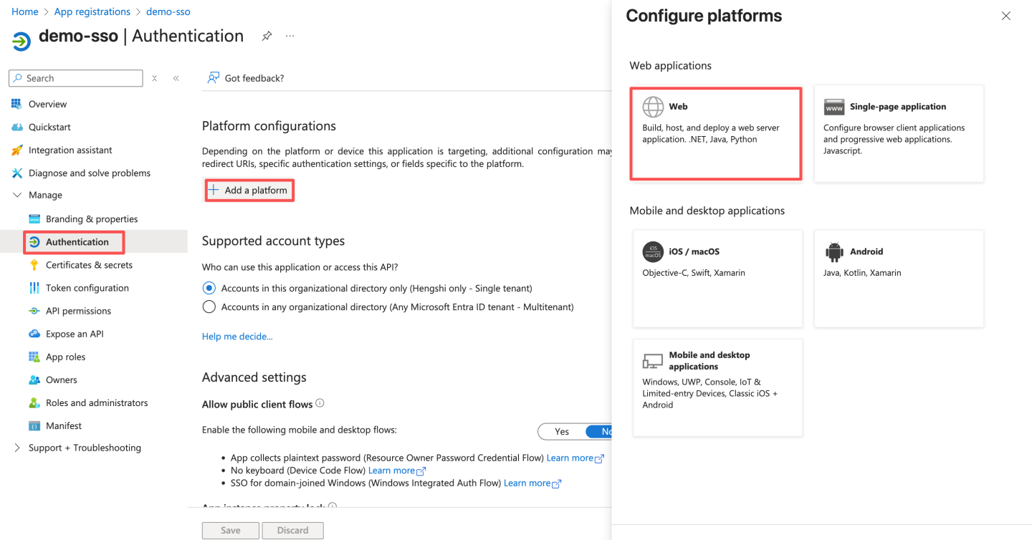The image size is (1032, 540).
Task: Open Certificates & secrets menu item
Action: pyautogui.click(x=89, y=265)
